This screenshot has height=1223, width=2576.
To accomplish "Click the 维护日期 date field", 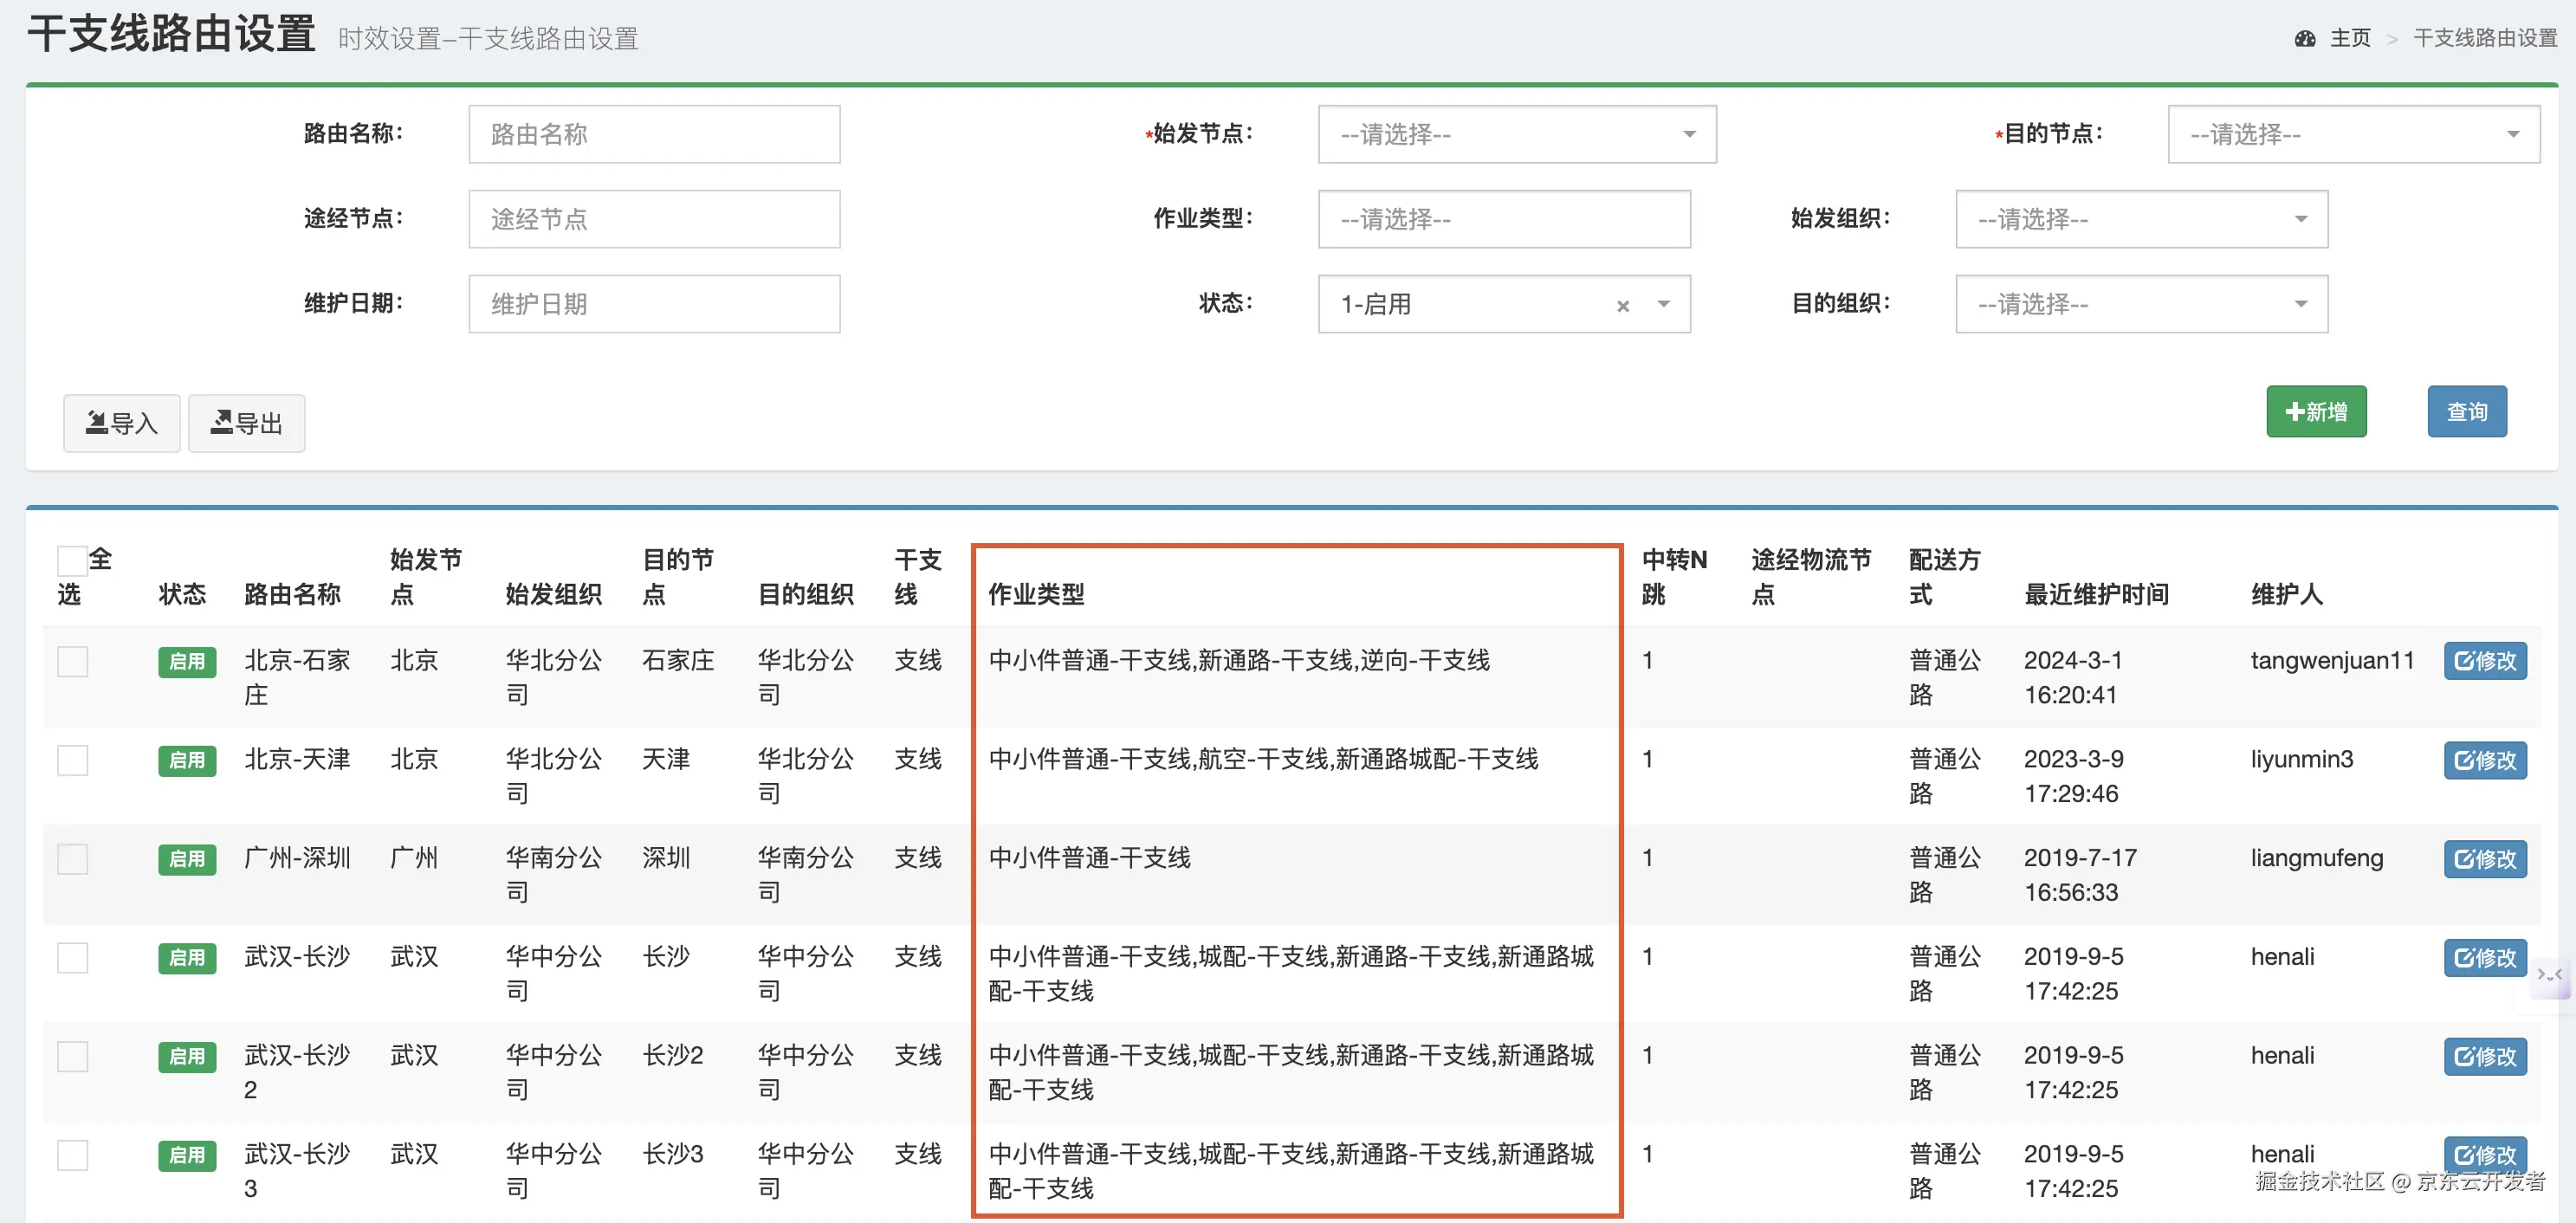I will click(x=654, y=304).
